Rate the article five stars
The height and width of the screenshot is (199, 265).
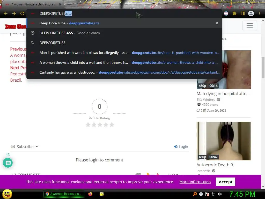(112, 125)
